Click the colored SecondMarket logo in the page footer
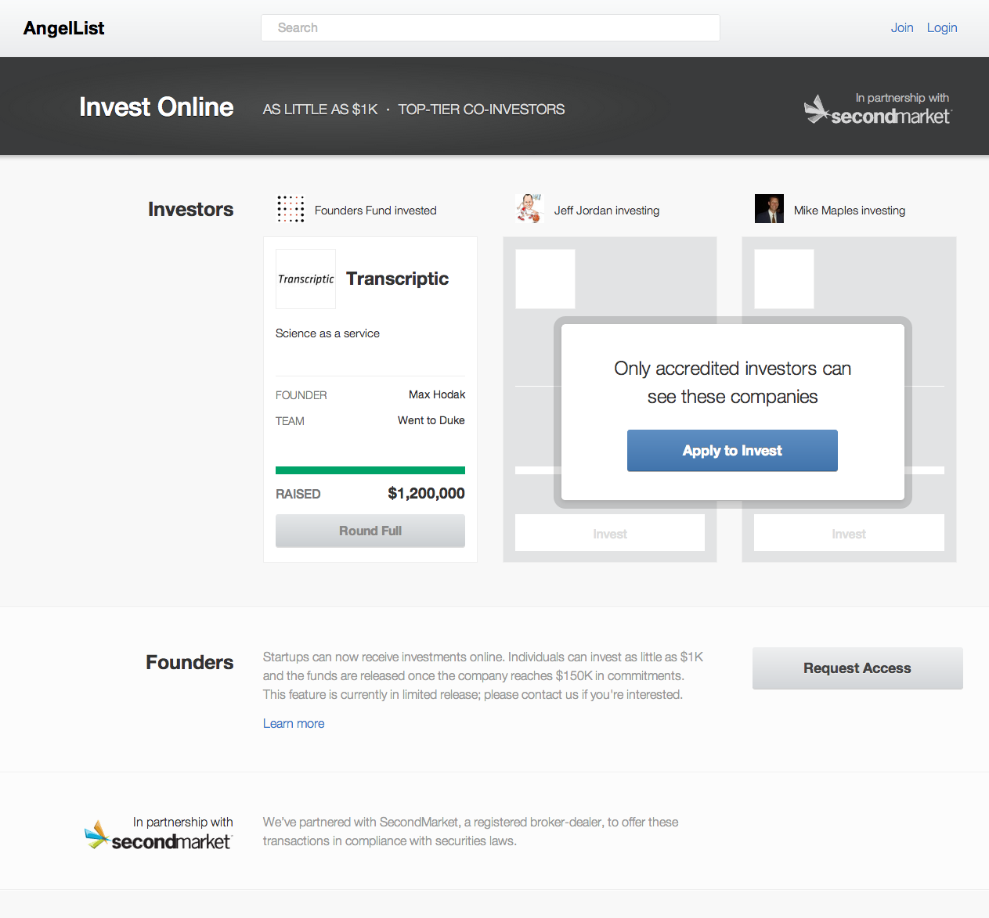Viewport: 989px width, 918px height. point(159,834)
